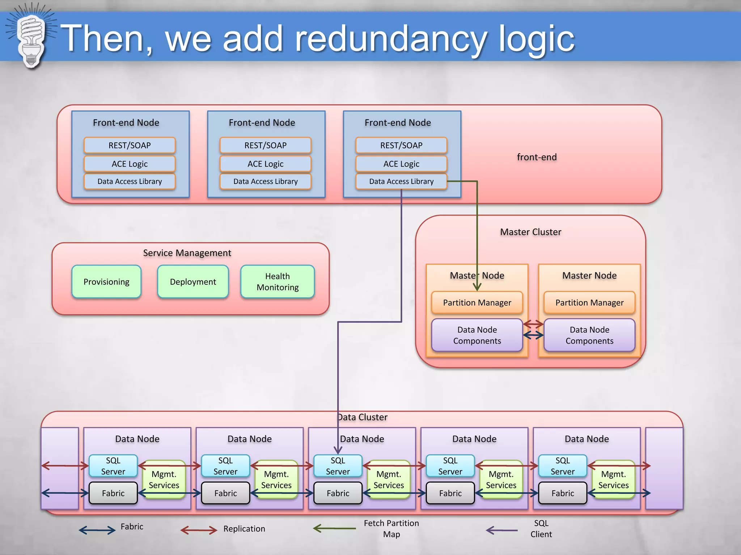Select the leftmost 'Front-end Node' title
The height and width of the screenshot is (555, 741).
point(126,122)
